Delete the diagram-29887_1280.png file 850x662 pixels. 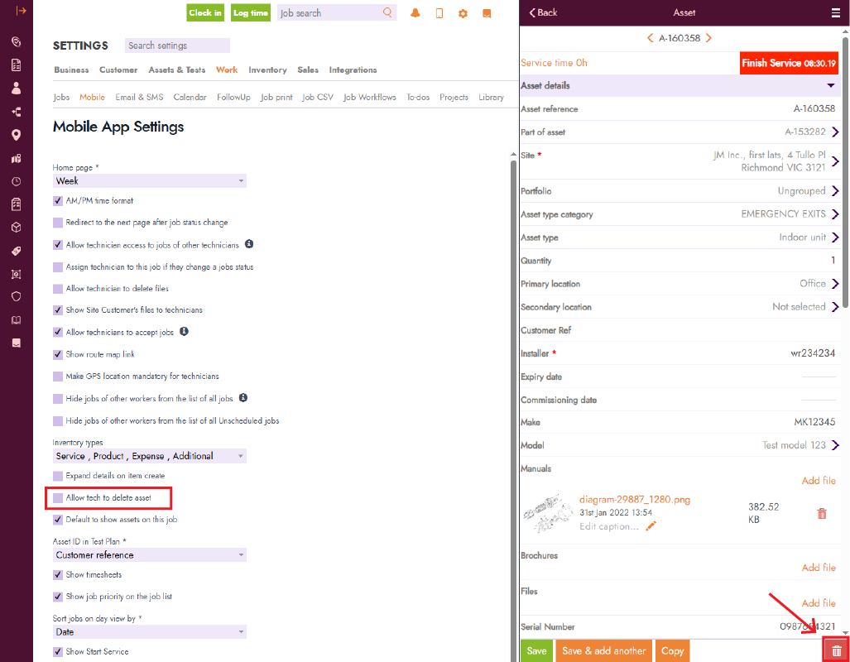pos(822,513)
